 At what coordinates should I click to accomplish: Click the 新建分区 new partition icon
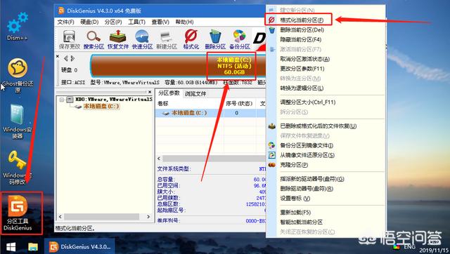tap(167, 39)
